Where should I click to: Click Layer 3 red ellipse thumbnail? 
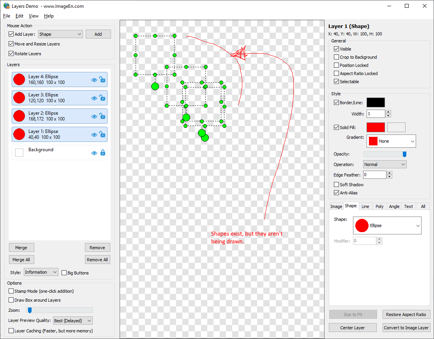19,98
